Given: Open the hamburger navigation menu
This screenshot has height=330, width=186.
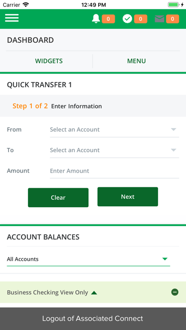Looking at the screenshot, I should tap(12, 18).
